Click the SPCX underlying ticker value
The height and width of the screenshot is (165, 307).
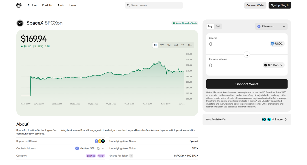195,148
